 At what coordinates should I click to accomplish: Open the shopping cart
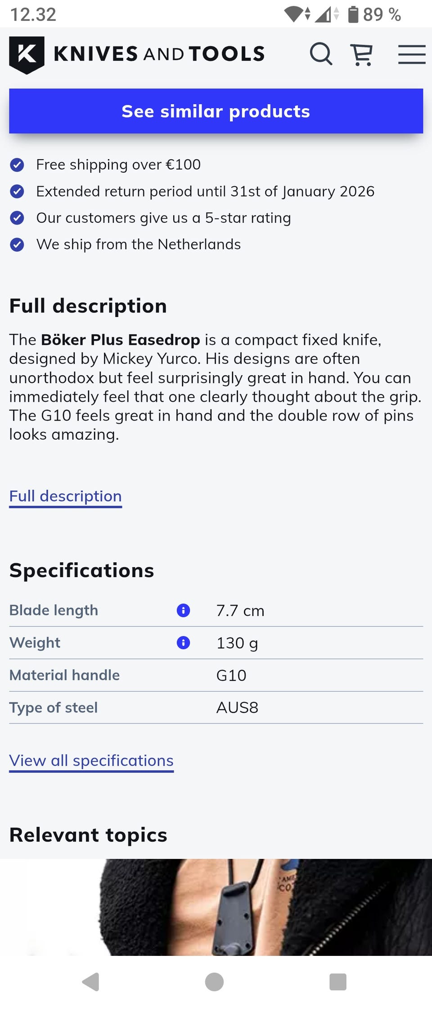[361, 55]
